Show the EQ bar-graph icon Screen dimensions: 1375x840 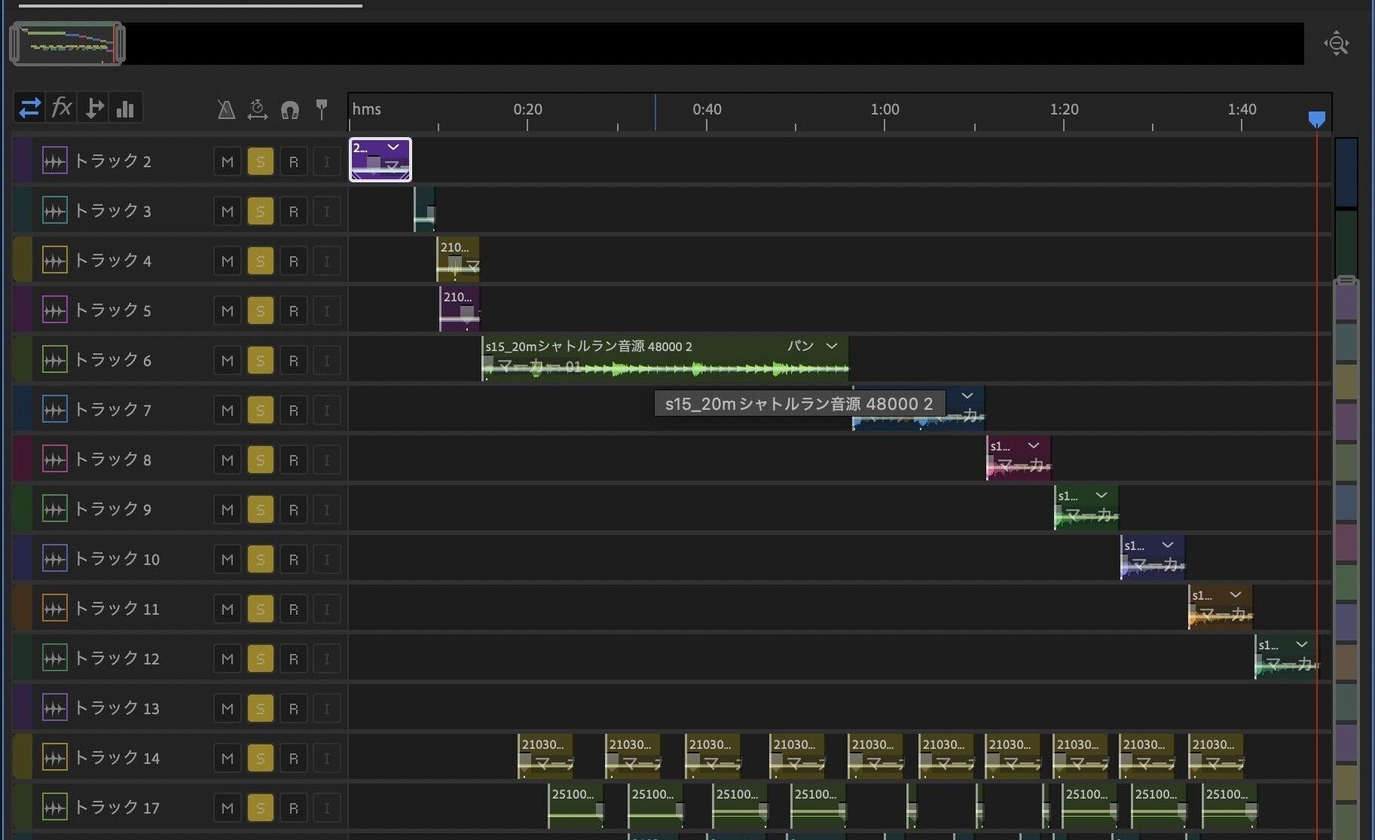[125, 108]
